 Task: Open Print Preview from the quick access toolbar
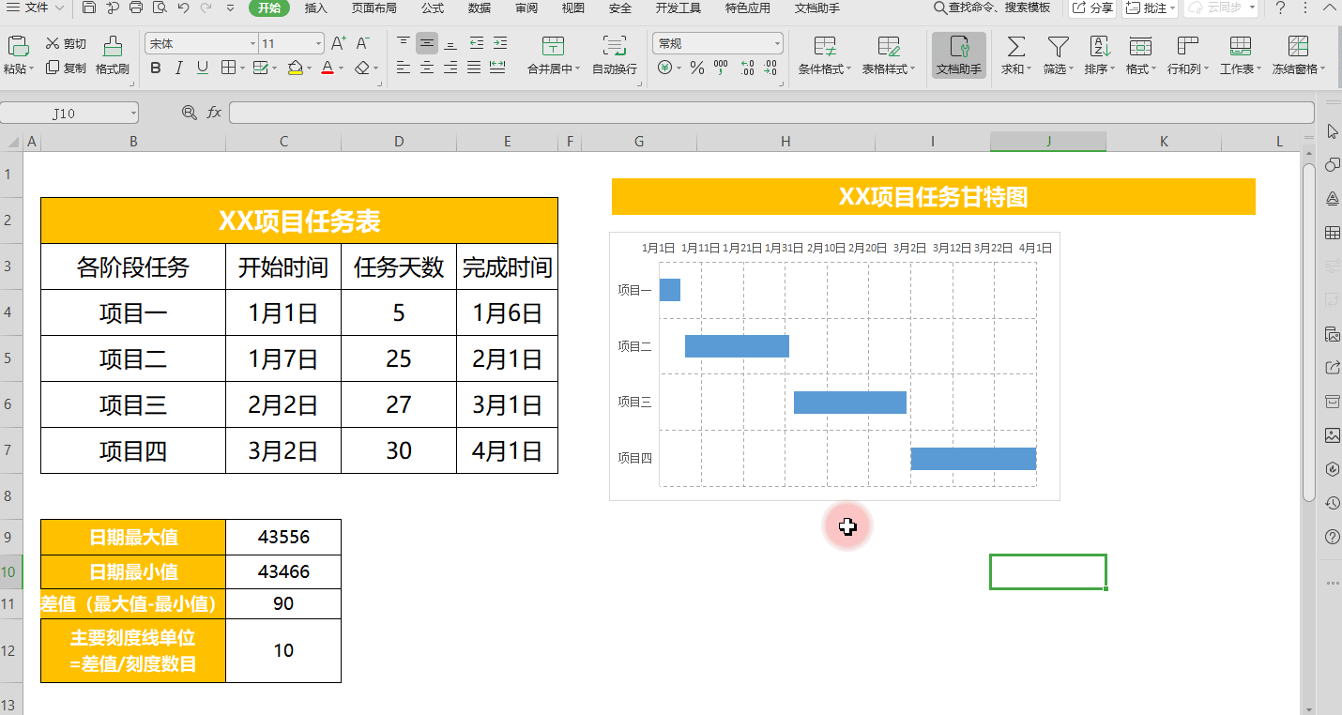point(160,8)
